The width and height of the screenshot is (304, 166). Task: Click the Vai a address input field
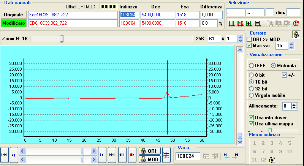[188, 156]
